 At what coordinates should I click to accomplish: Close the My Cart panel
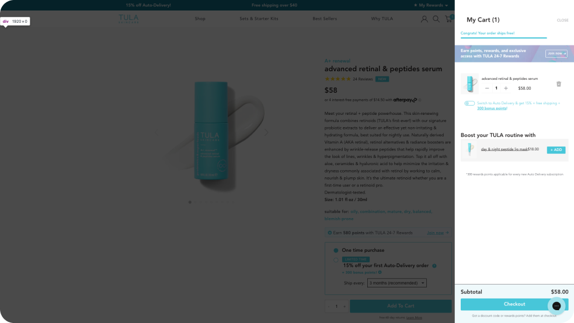click(562, 20)
